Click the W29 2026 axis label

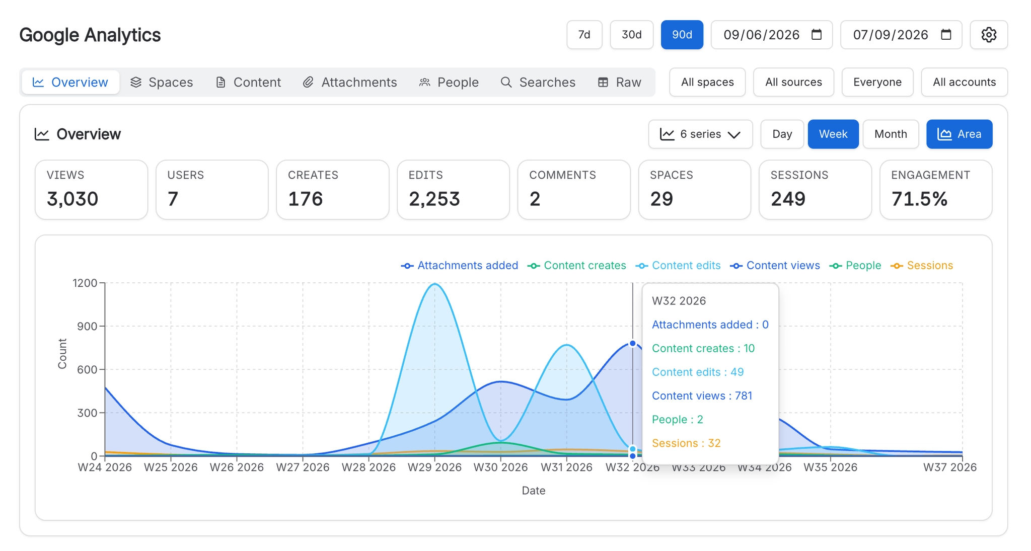[434, 467]
